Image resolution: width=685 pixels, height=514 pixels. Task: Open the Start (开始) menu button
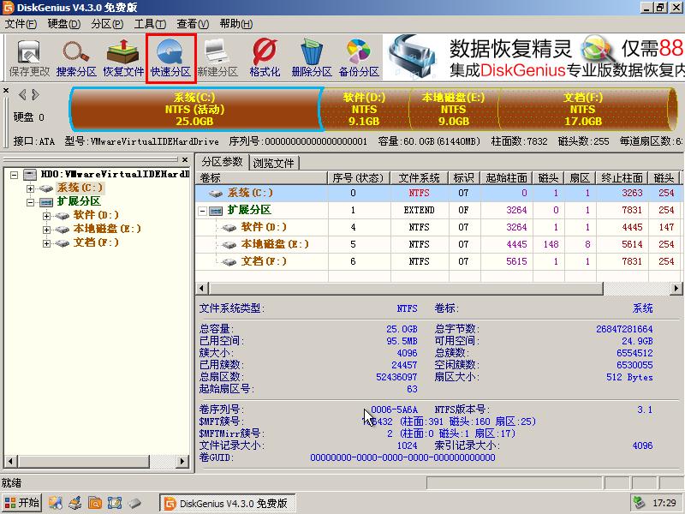click(21, 503)
